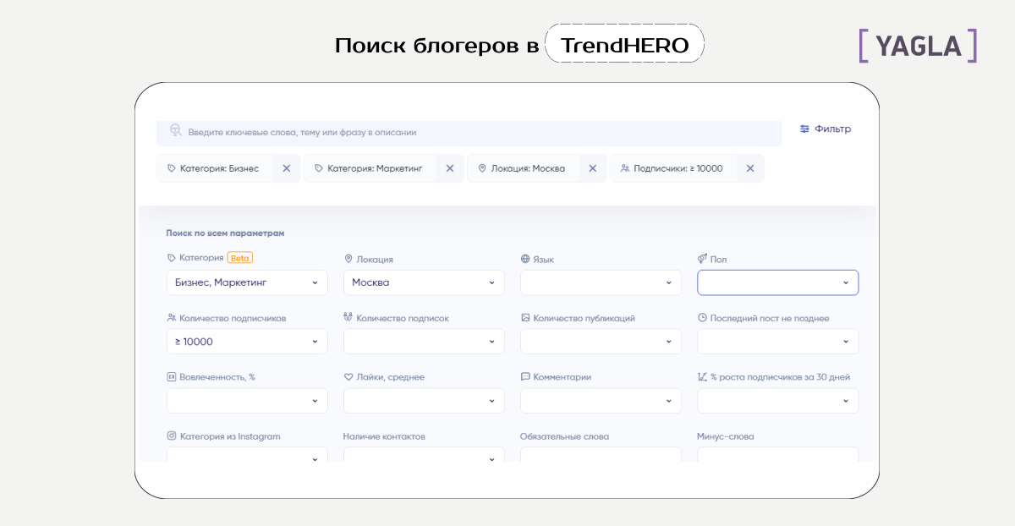
Task: Open the Фильтр panel
Action: coord(826,129)
